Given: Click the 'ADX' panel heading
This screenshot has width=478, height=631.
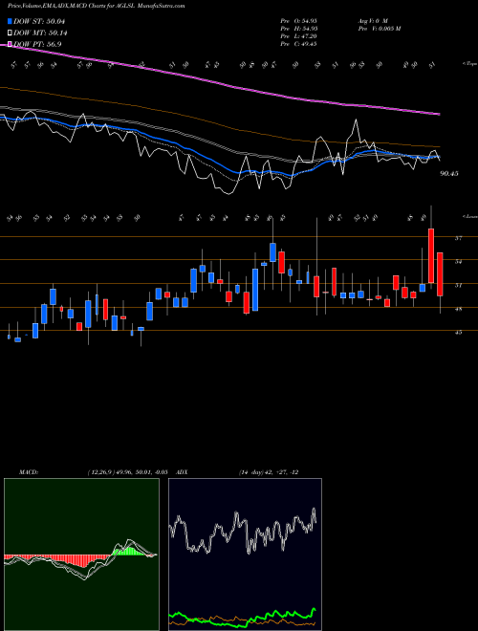Looking at the screenshot, I should [x=183, y=472].
